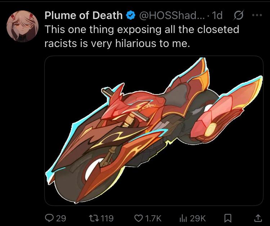Expand the red motorcycle image
Screen dimensions: 270x226
pos(154,131)
